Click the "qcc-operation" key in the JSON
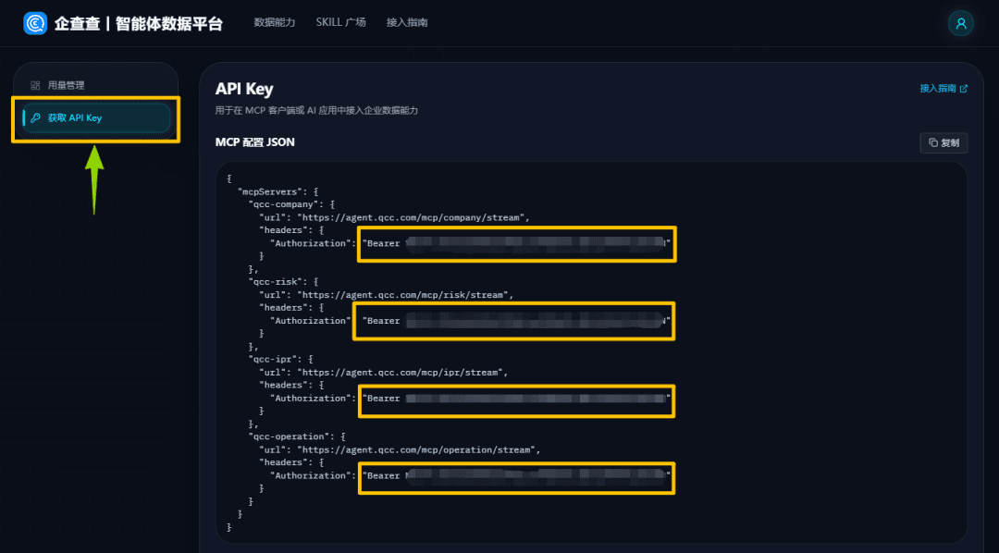The height and width of the screenshot is (553, 999). [x=288, y=436]
